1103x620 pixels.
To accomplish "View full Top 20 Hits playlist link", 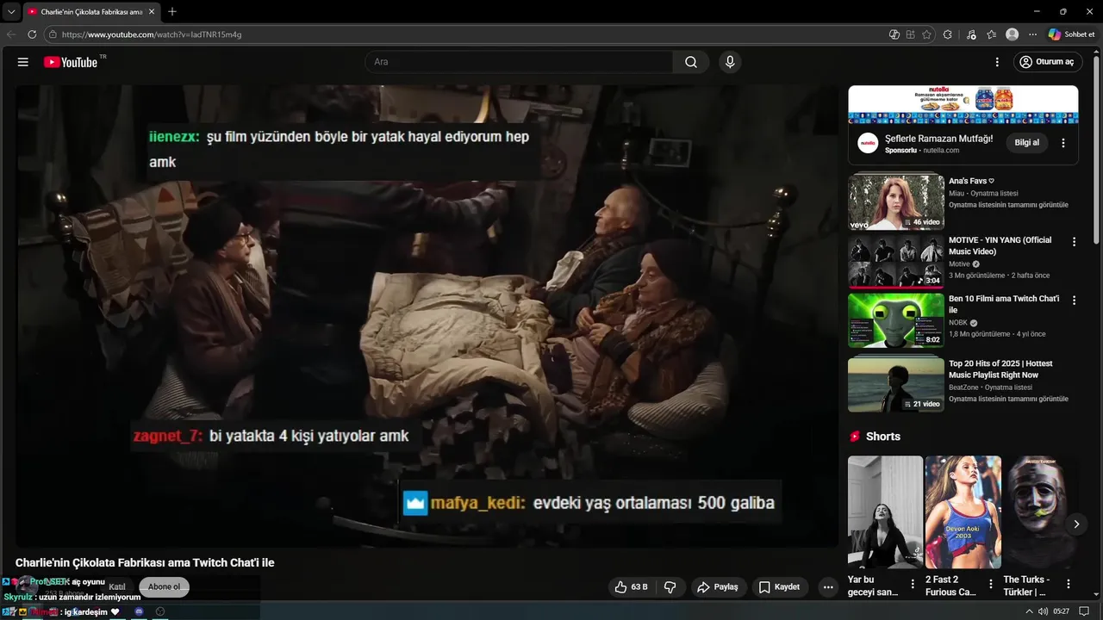I will [x=1008, y=399].
